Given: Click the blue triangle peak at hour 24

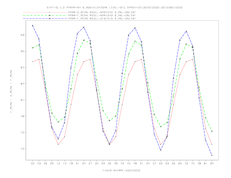Looking at the screenshot, I should (x=84, y=27).
